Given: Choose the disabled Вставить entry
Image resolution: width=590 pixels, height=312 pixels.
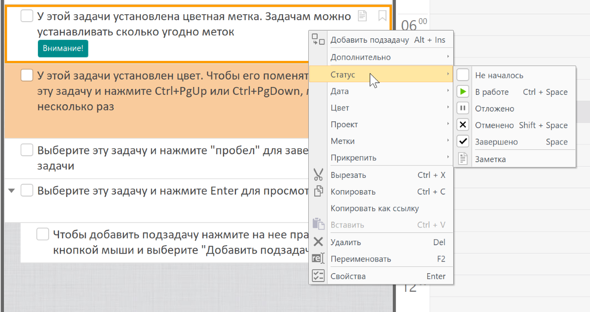Looking at the screenshot, I should (x=381, y=225).
